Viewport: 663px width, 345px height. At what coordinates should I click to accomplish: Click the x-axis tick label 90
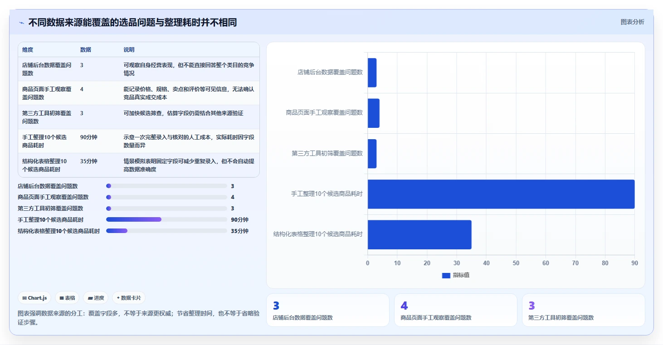(634, 263)
